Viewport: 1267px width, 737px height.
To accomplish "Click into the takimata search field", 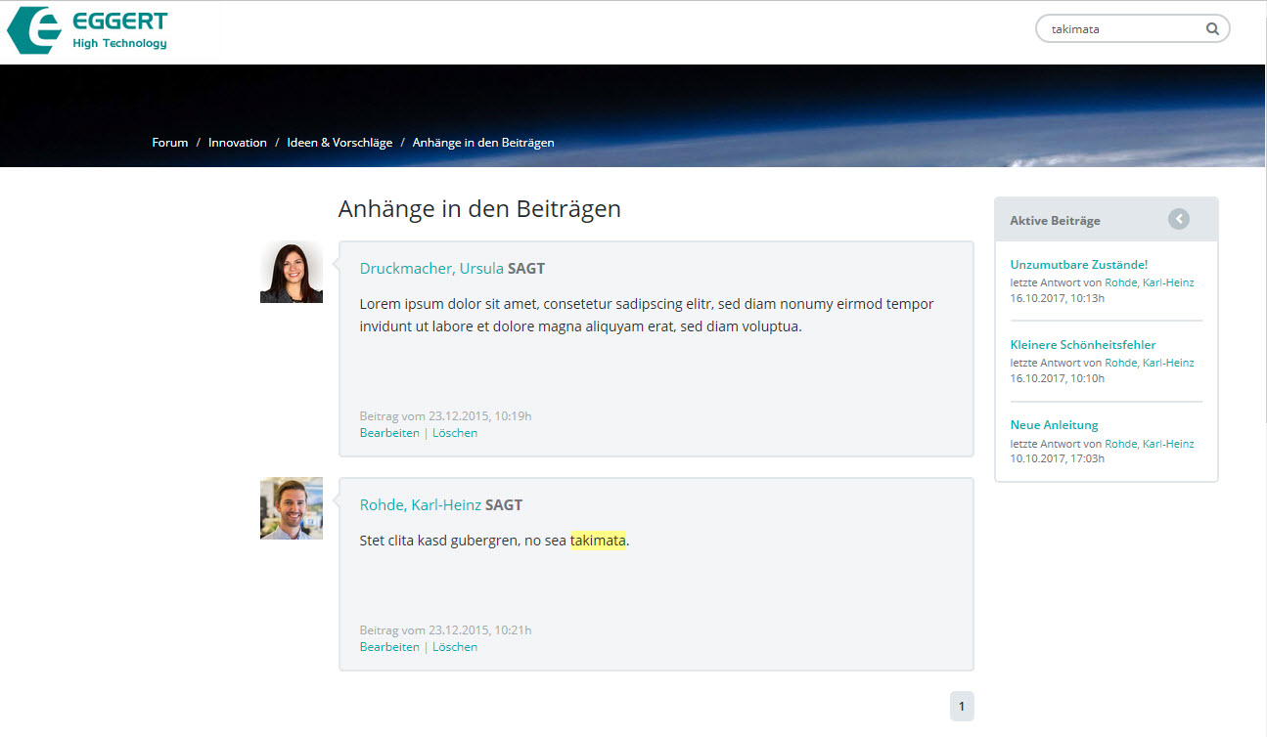I will coord(1120,29).
